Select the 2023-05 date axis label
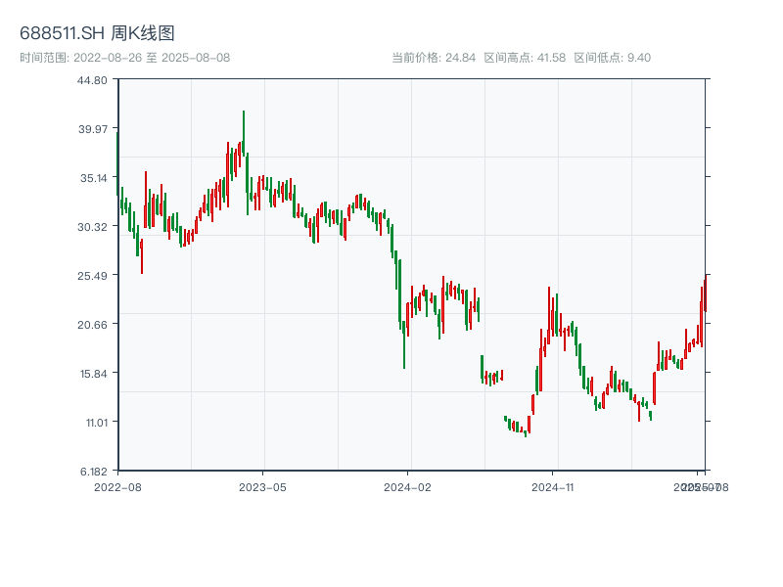 [x=262, y=486]
